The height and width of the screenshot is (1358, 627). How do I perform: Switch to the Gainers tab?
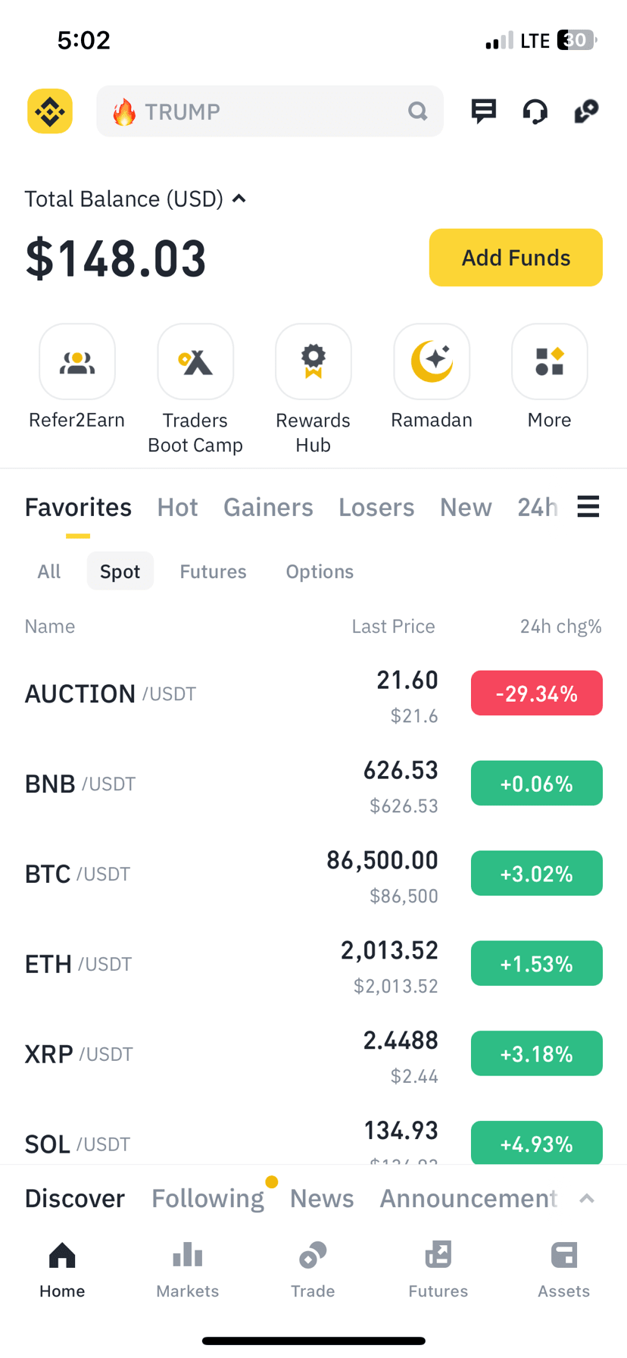[268, 507]
